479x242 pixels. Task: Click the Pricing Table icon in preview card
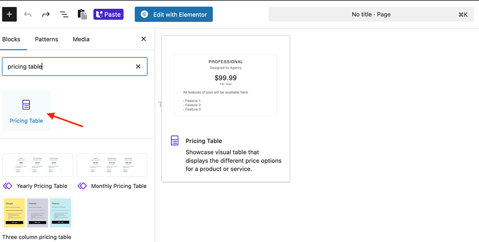pyautogui.click(x=174, y=141)
